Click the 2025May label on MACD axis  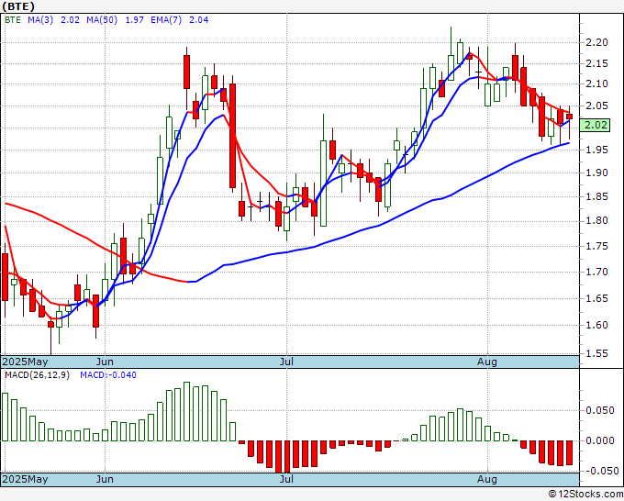tap(25, 479)
